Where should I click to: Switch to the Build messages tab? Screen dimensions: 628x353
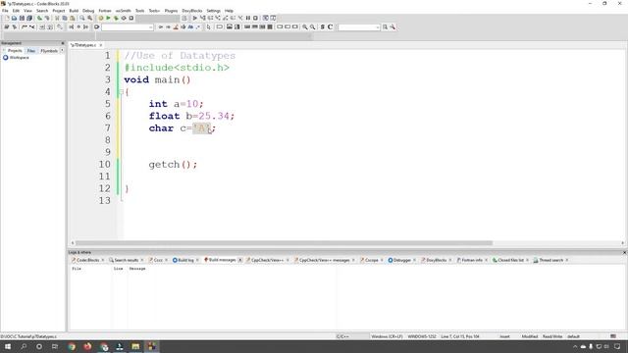click(223, 260)
